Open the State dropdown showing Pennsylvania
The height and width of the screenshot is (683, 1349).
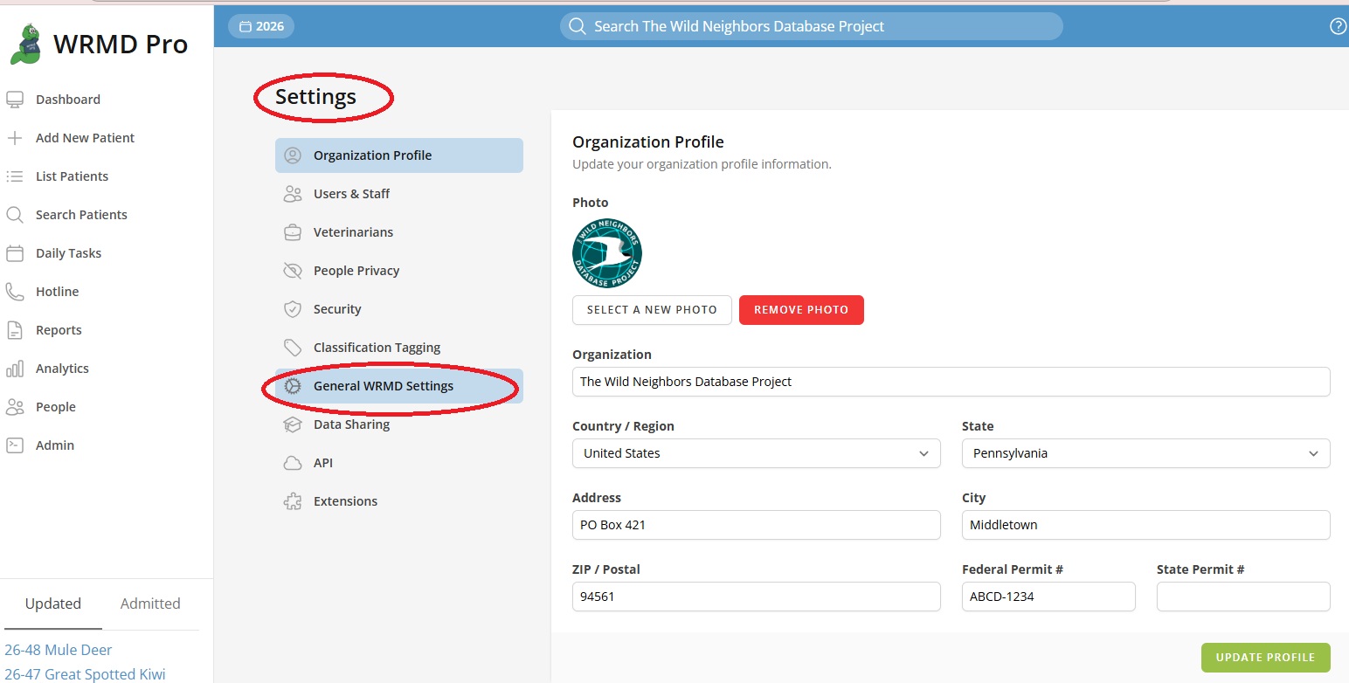1146,453
